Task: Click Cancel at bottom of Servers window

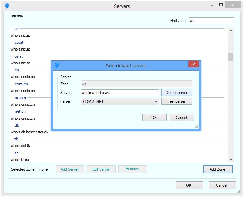Action: tap(222, 185)
